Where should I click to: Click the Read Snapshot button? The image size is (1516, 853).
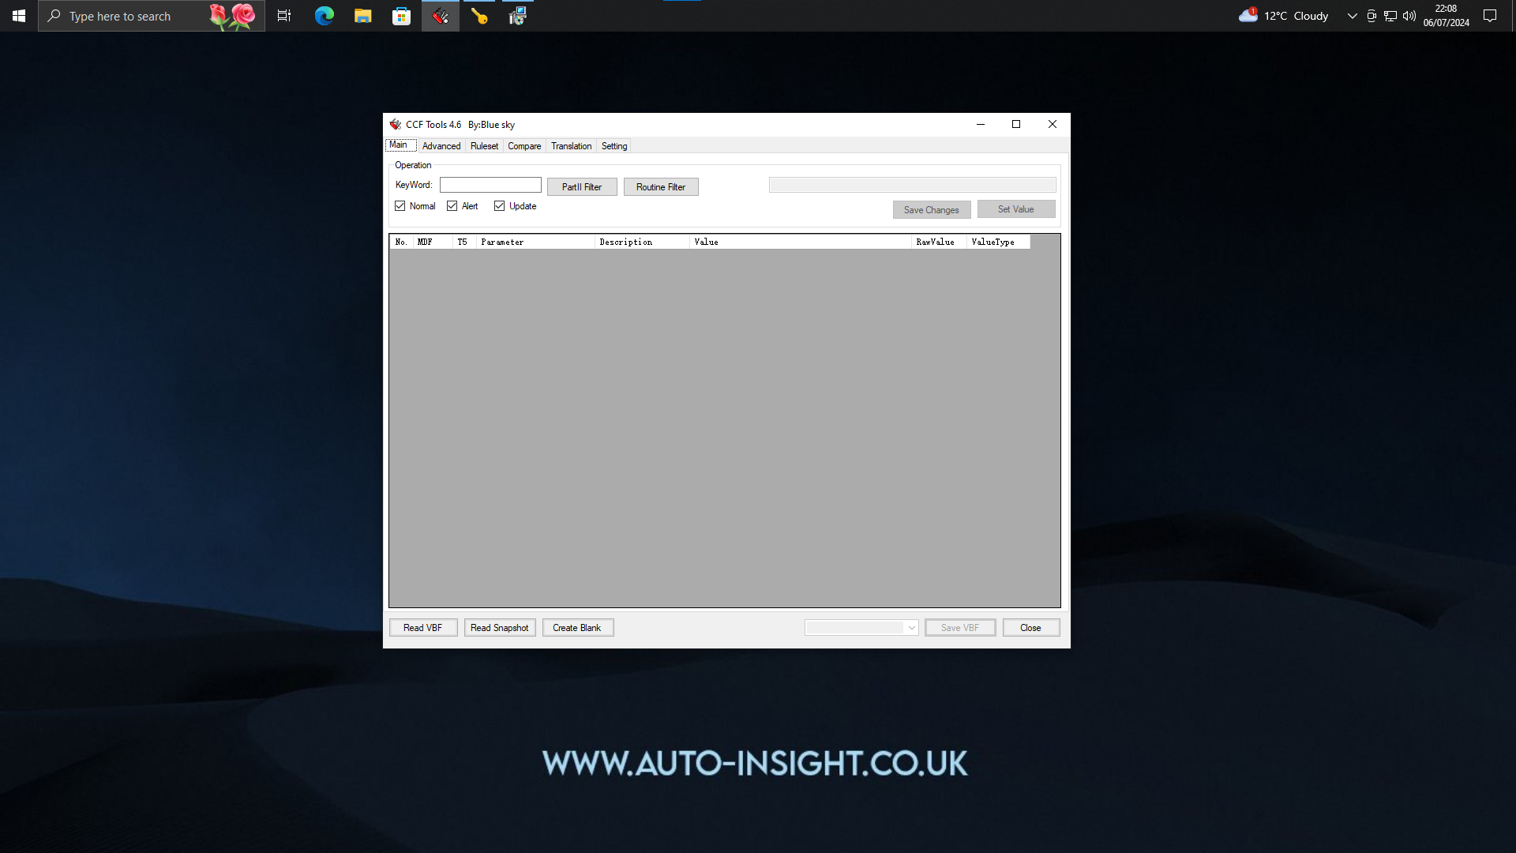pos(499,627)
